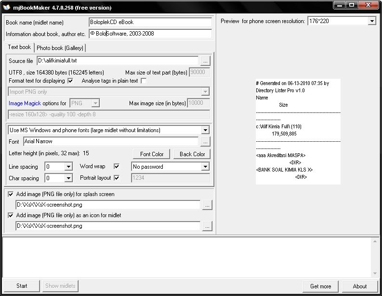Open the Font Color picker
Screen dimensions: 382x296
(x=152, y=154)
